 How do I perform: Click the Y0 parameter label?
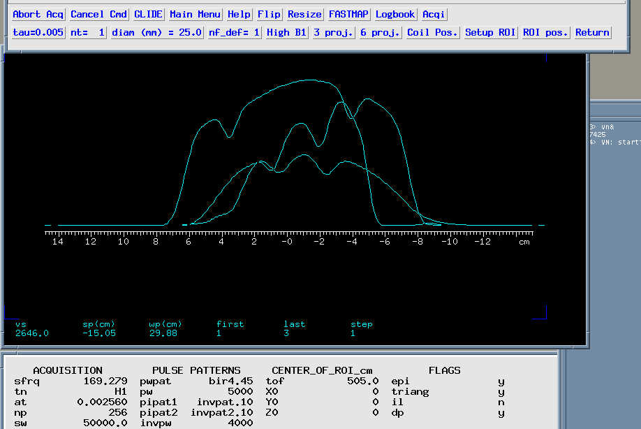(272, 402)
